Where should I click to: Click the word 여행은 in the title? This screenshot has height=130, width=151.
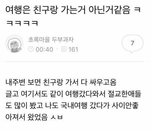[x=18, y=10]
